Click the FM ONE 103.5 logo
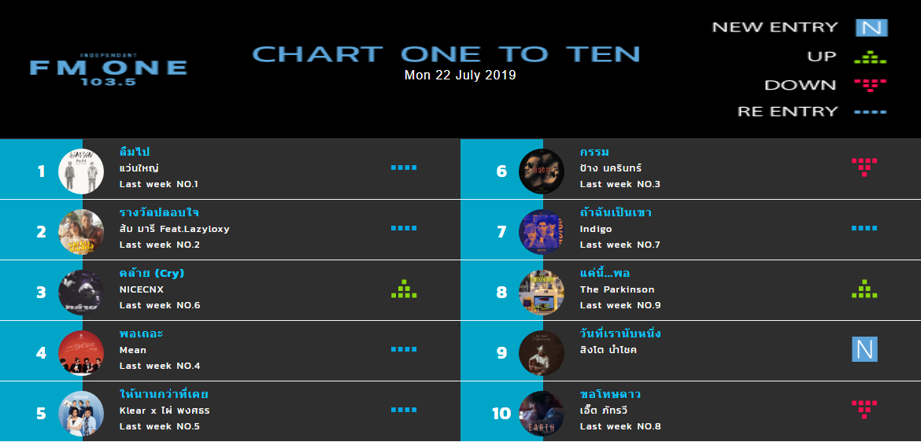 pos(109,70)
